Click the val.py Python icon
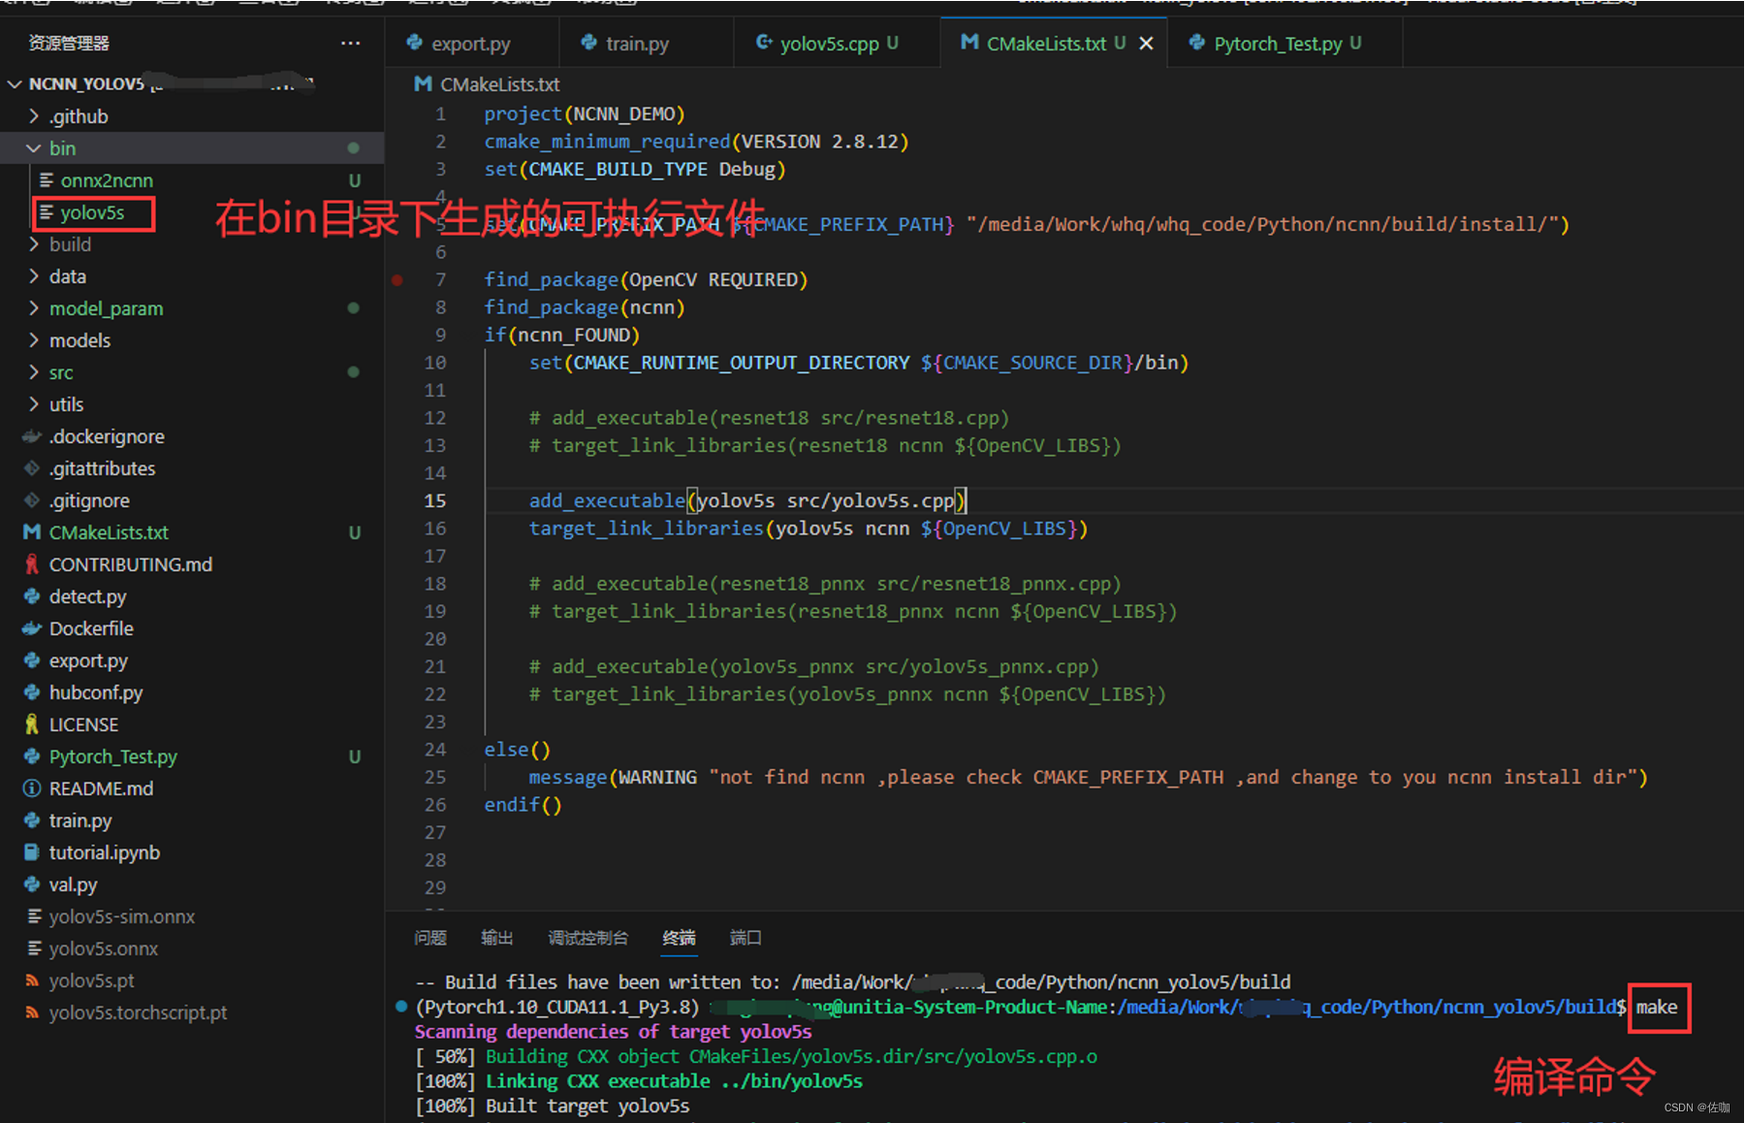 click(32, 884)
